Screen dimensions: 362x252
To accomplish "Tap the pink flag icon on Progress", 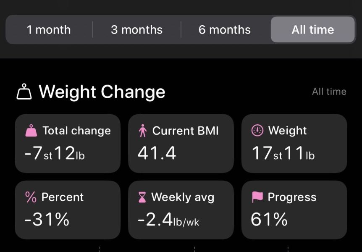I will tap(257, 197).
